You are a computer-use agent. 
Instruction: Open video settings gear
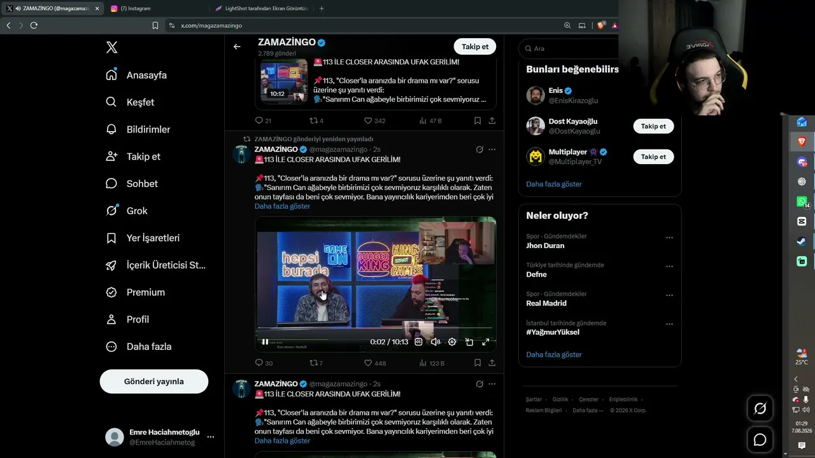coord(452,342)
